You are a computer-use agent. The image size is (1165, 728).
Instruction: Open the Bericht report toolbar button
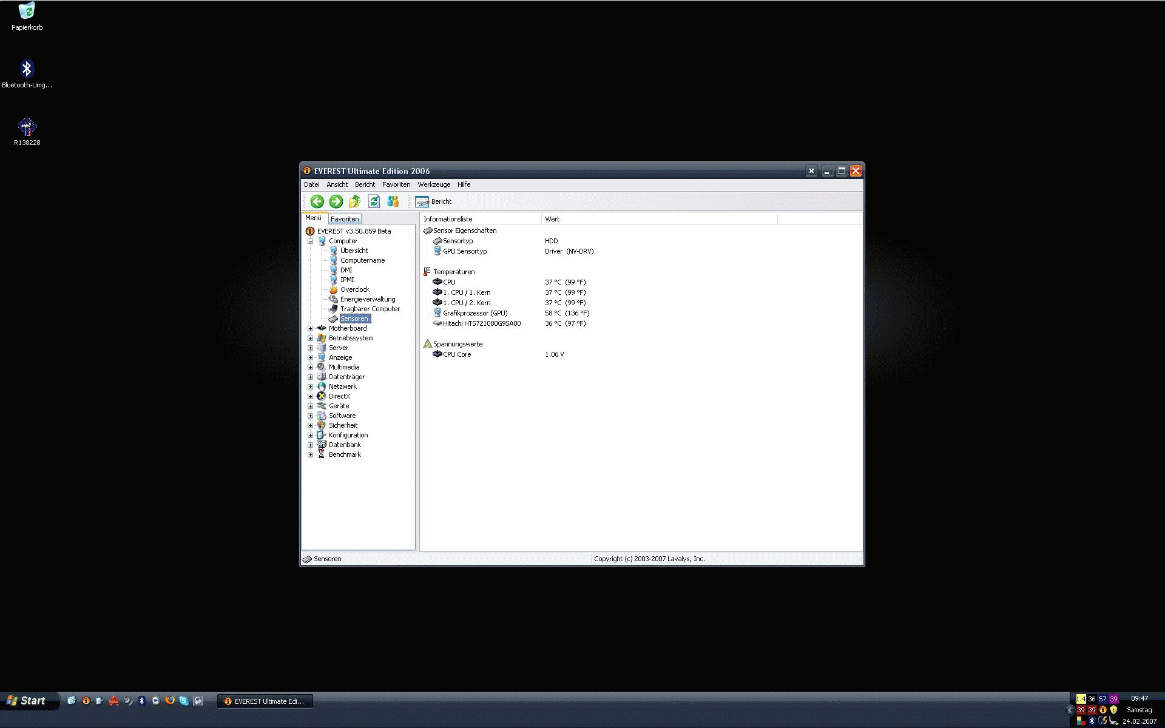click(433, 201)
